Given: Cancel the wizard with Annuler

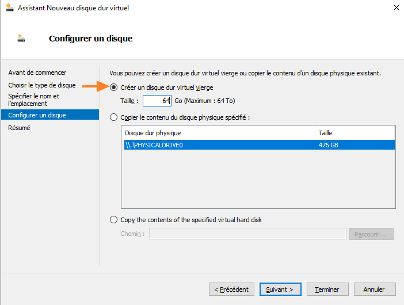Looking at the screenshot, I should click(x=374, y=289).
